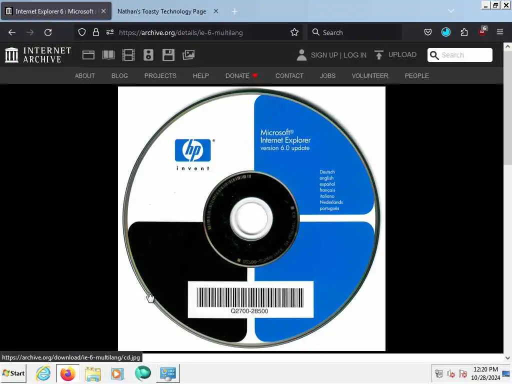Click the user avatar icon
The image size is (512, 384).
click(301, 55)
